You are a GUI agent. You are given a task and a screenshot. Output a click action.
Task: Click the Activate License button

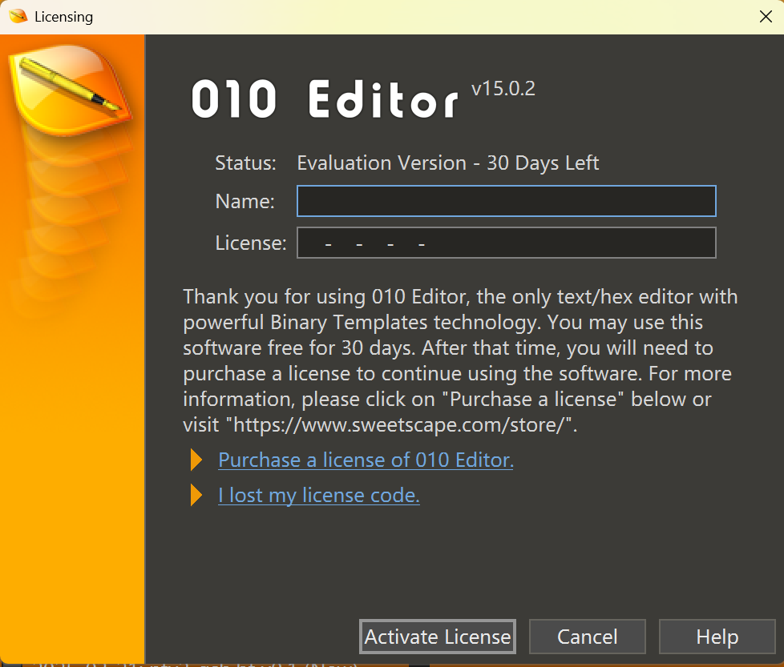438,637
